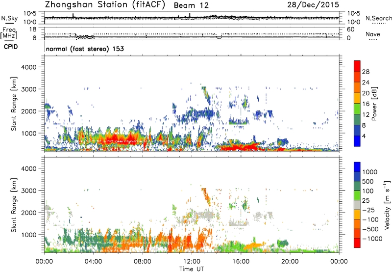Click the "Velocity [m s⁻¹]" colorbar label
The height and width of the screenshot is (272, 392).
click(387, 205)
